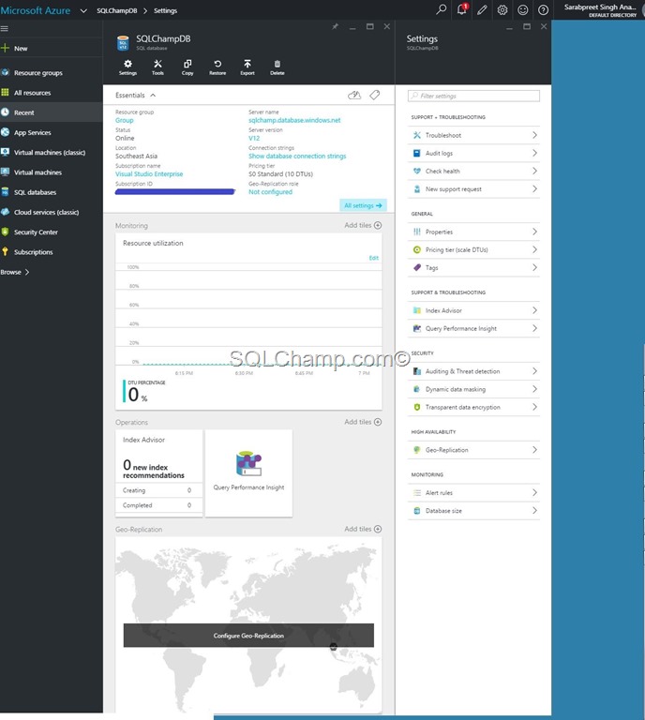Open the Query Performance Insight tile
Image resolution: width=645 pixels, height=720 pixels.
[x=248, y=472]
